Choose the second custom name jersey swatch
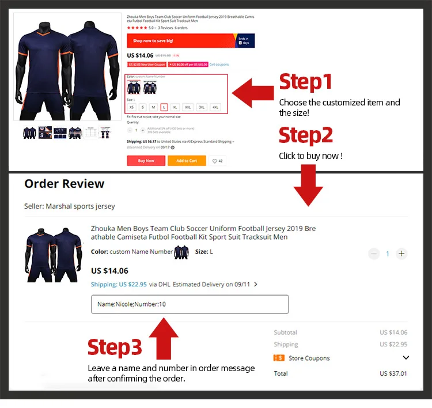The height and width of the screenshot is (408, 432). point(150,88)
